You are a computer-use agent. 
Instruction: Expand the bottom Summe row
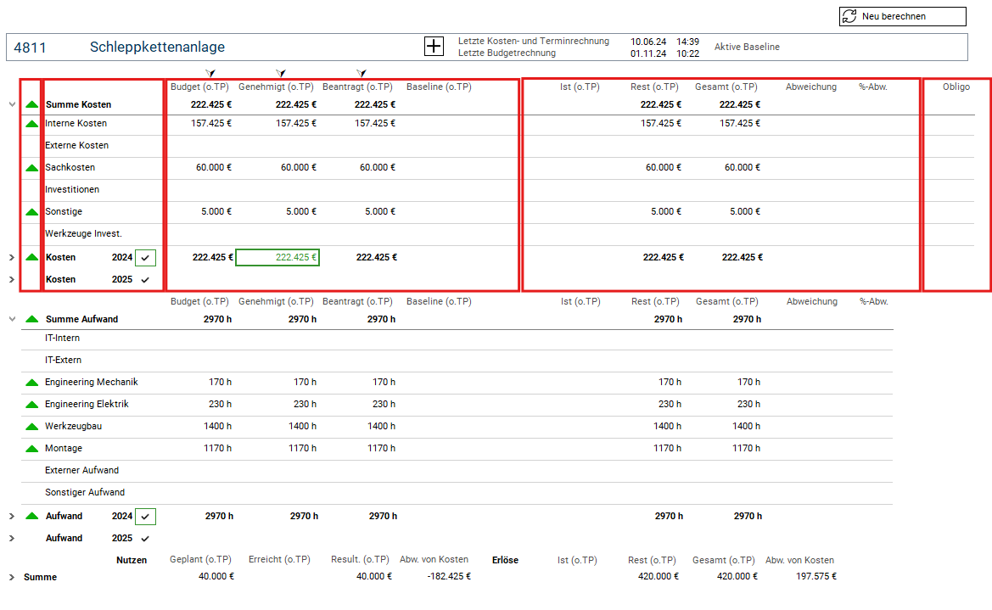pos(12,578)
